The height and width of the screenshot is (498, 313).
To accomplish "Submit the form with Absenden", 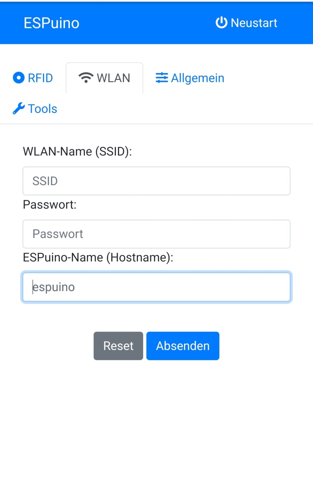I will click(x=183, y=346).
